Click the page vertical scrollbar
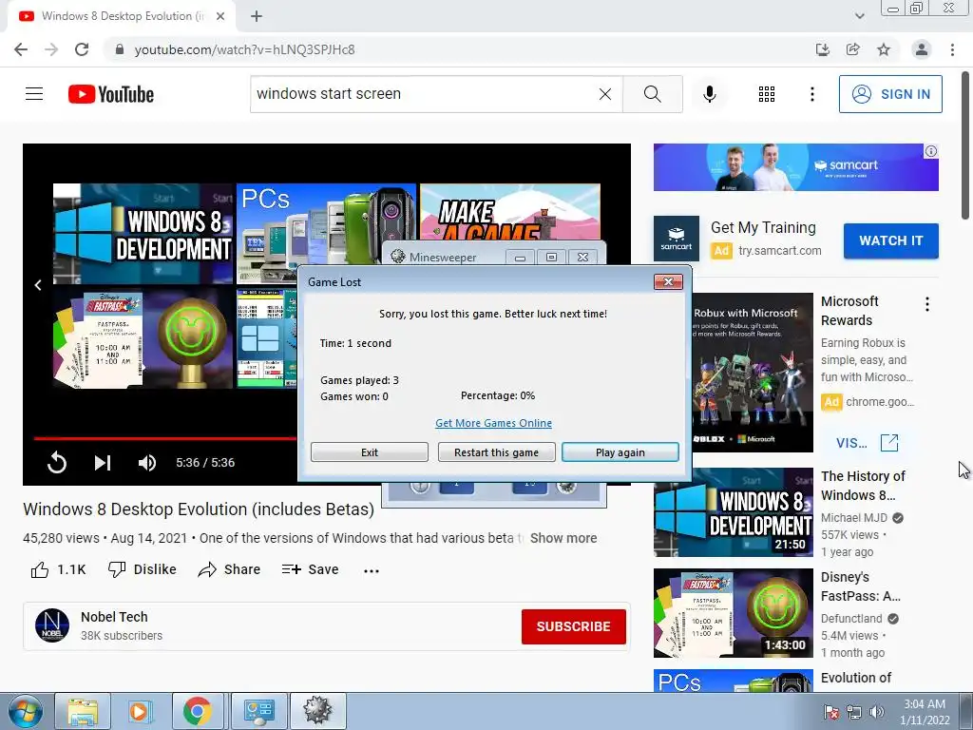 coord(965,144)
